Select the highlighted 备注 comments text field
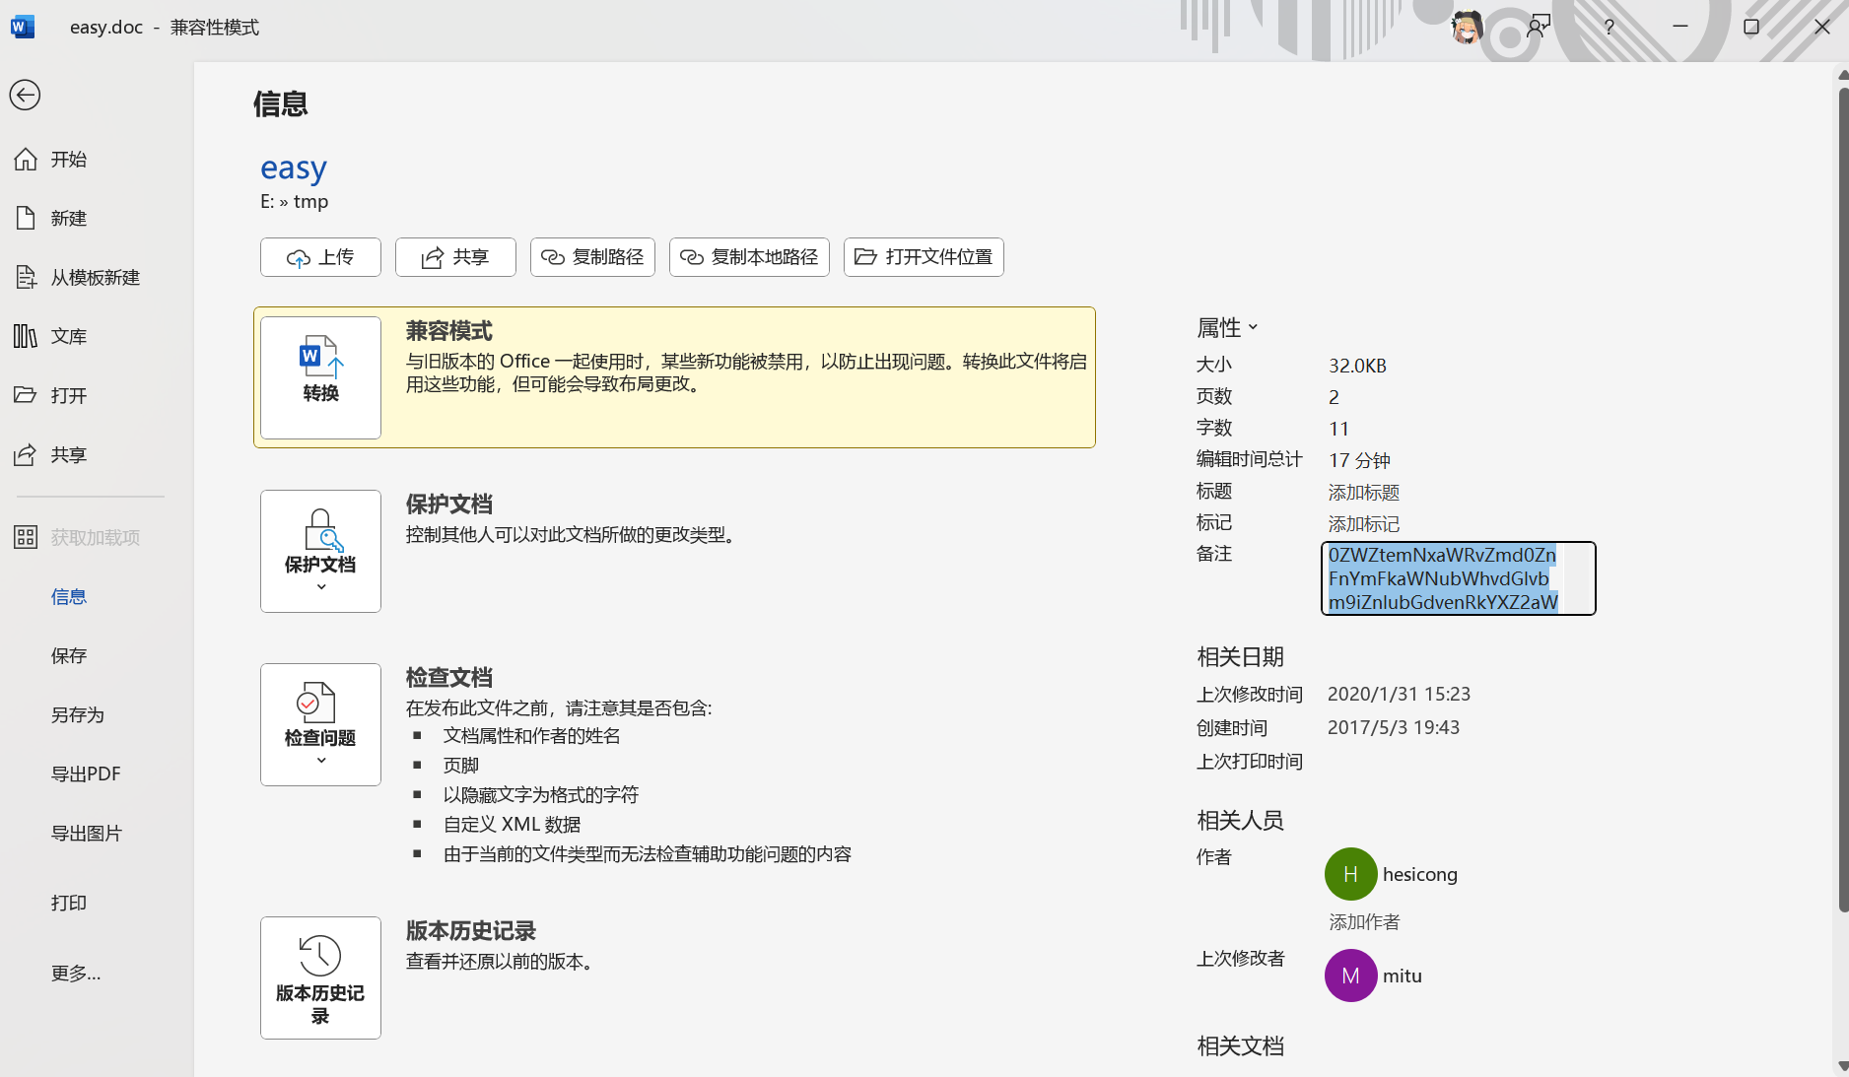This screenshot has width=1849, height=1077. [x=1458, y=578]
